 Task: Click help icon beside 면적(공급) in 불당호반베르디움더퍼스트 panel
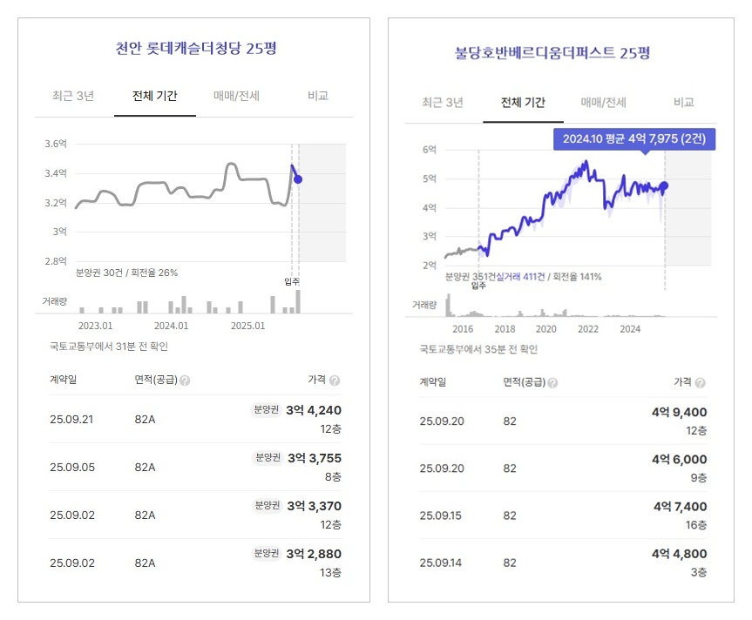click(552, 382)
